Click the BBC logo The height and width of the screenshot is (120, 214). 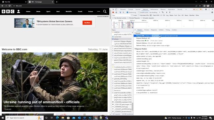pos(8,11)
